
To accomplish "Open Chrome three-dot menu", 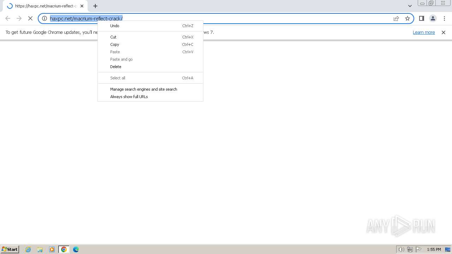I will pos(444,18).
